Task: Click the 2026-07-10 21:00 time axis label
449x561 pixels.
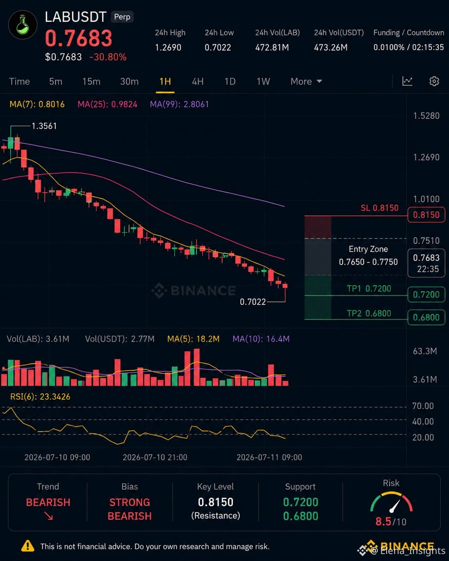Action: (x=155, y=457)
